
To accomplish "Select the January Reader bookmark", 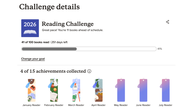I will [x=31, y=90].
